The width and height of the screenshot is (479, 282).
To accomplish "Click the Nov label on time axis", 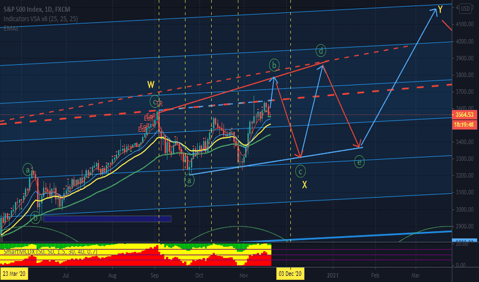I will [244, 276].
